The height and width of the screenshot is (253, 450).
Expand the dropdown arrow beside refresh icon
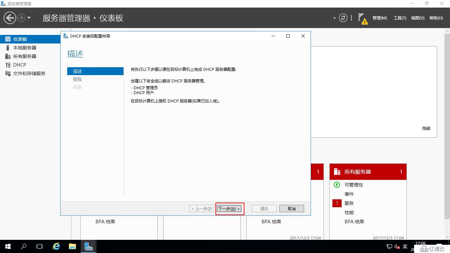pos(335,18)
